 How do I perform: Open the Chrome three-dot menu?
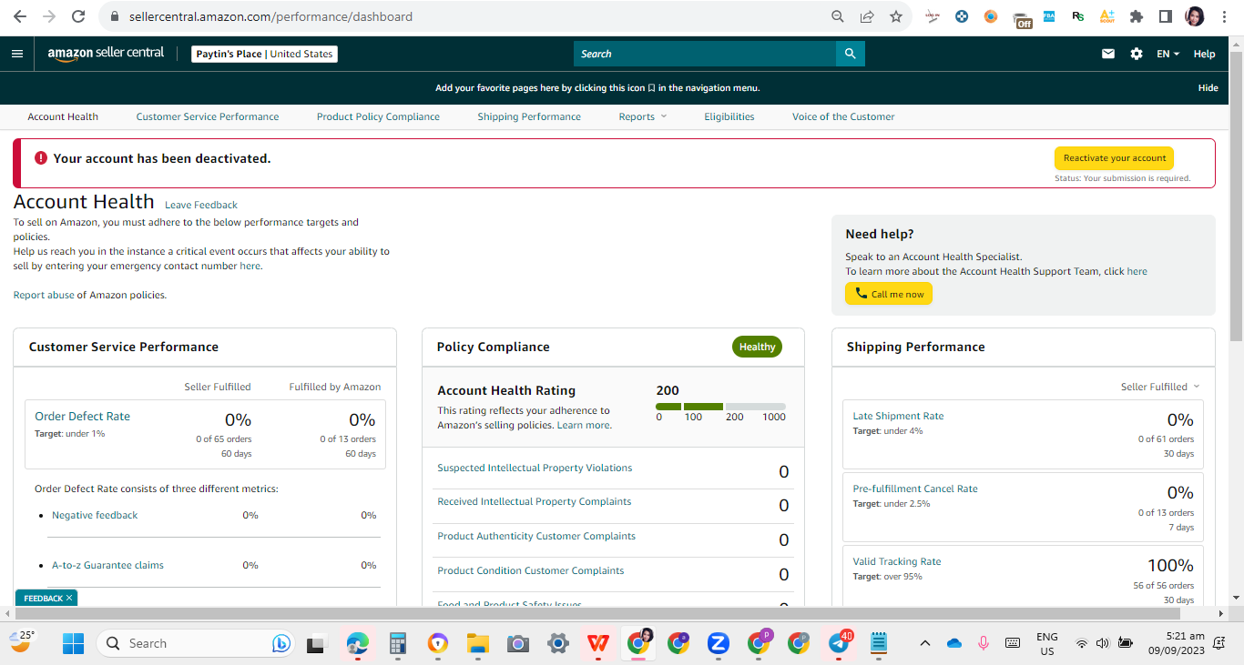point(1224,16)
